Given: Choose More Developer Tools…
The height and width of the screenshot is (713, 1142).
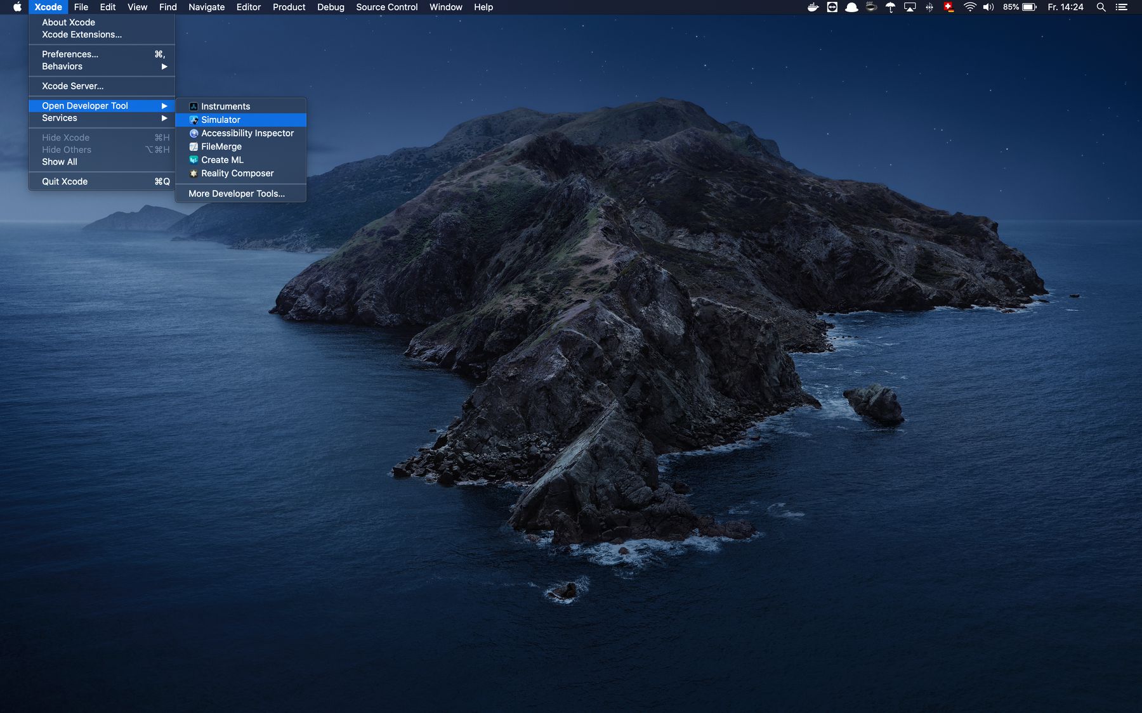Looking at the screenshot, I should 240,193.
